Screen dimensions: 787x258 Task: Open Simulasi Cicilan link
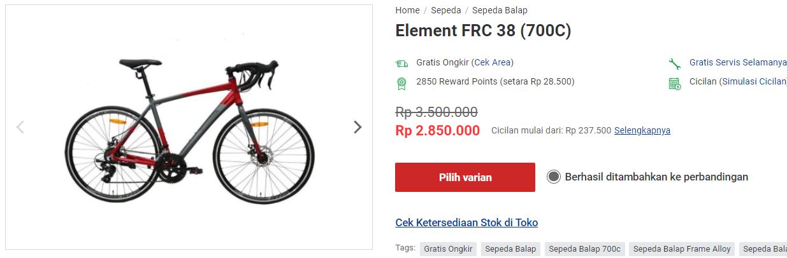pos(753,81)
